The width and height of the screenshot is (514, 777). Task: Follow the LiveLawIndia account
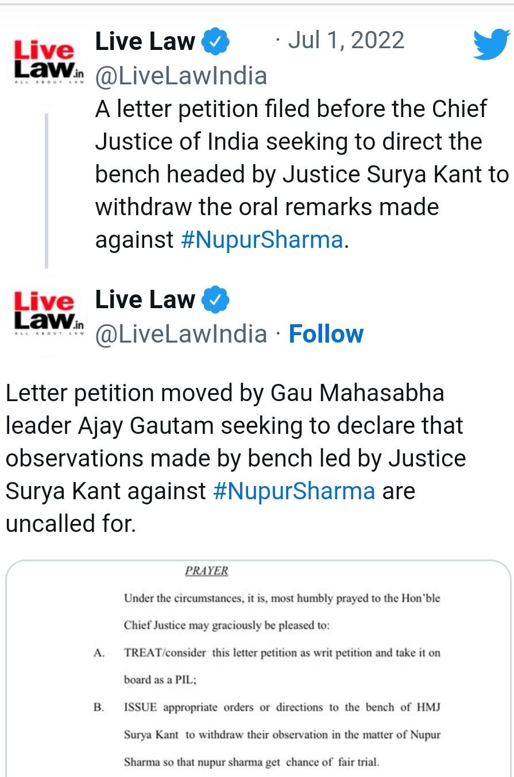point(326,333)
